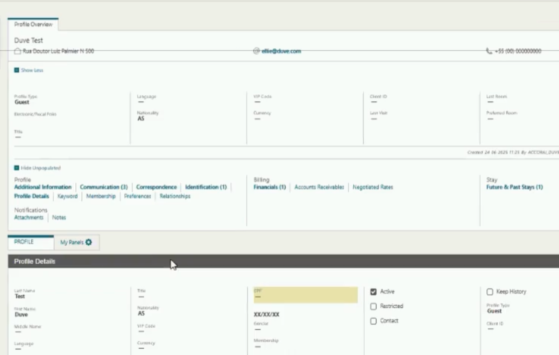The image size is (559, 355).
Task: Enable the Keep History checkbox
Action: [x=490, y=292]
